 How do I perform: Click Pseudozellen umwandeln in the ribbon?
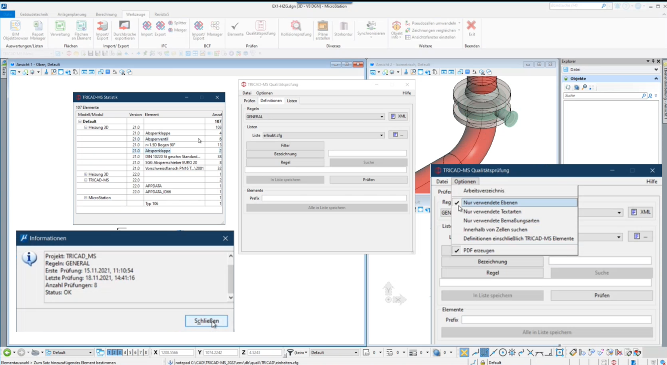tap(433, 23)
